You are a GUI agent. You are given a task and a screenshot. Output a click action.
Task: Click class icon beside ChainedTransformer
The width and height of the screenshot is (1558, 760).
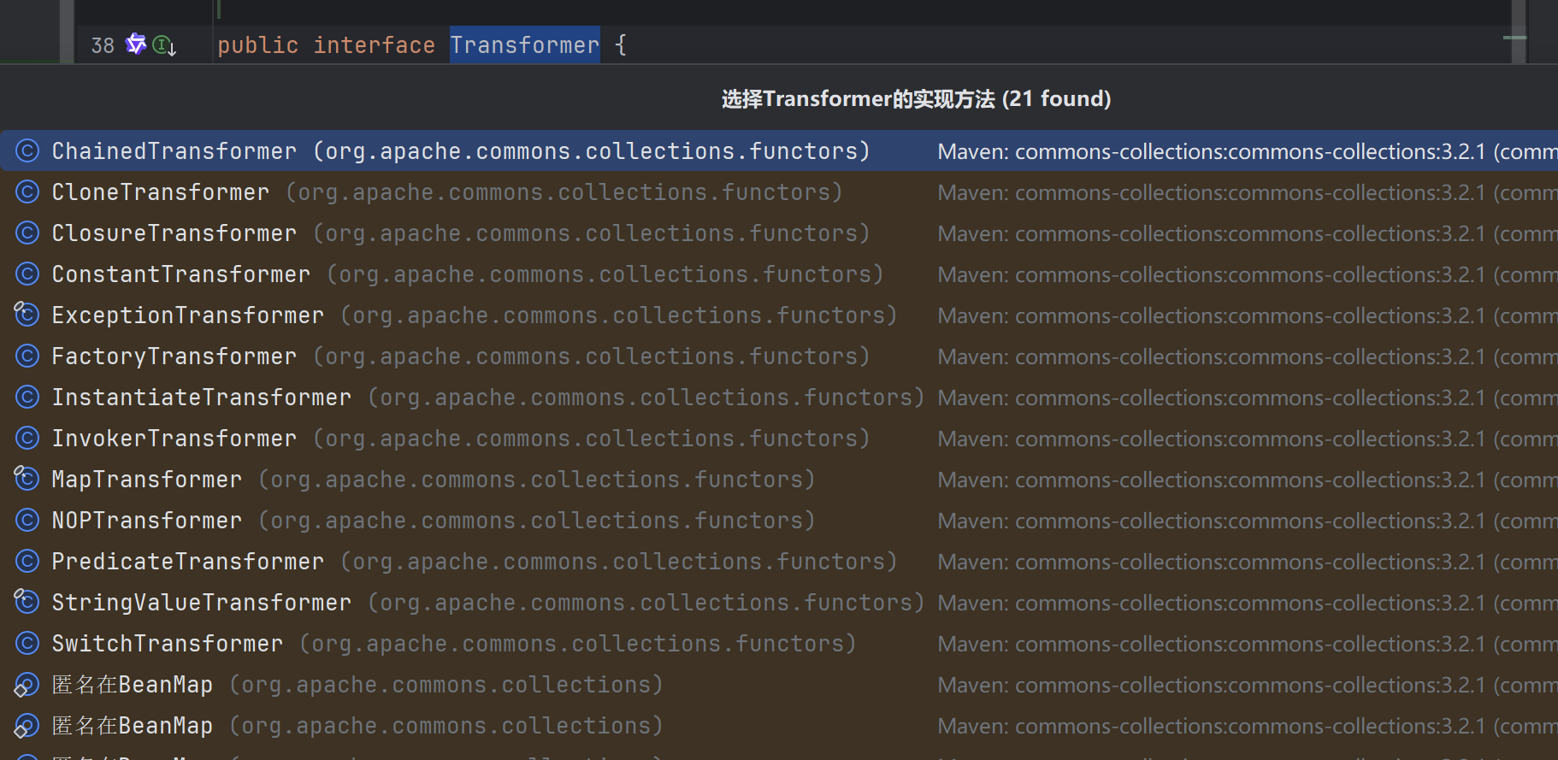27,151
